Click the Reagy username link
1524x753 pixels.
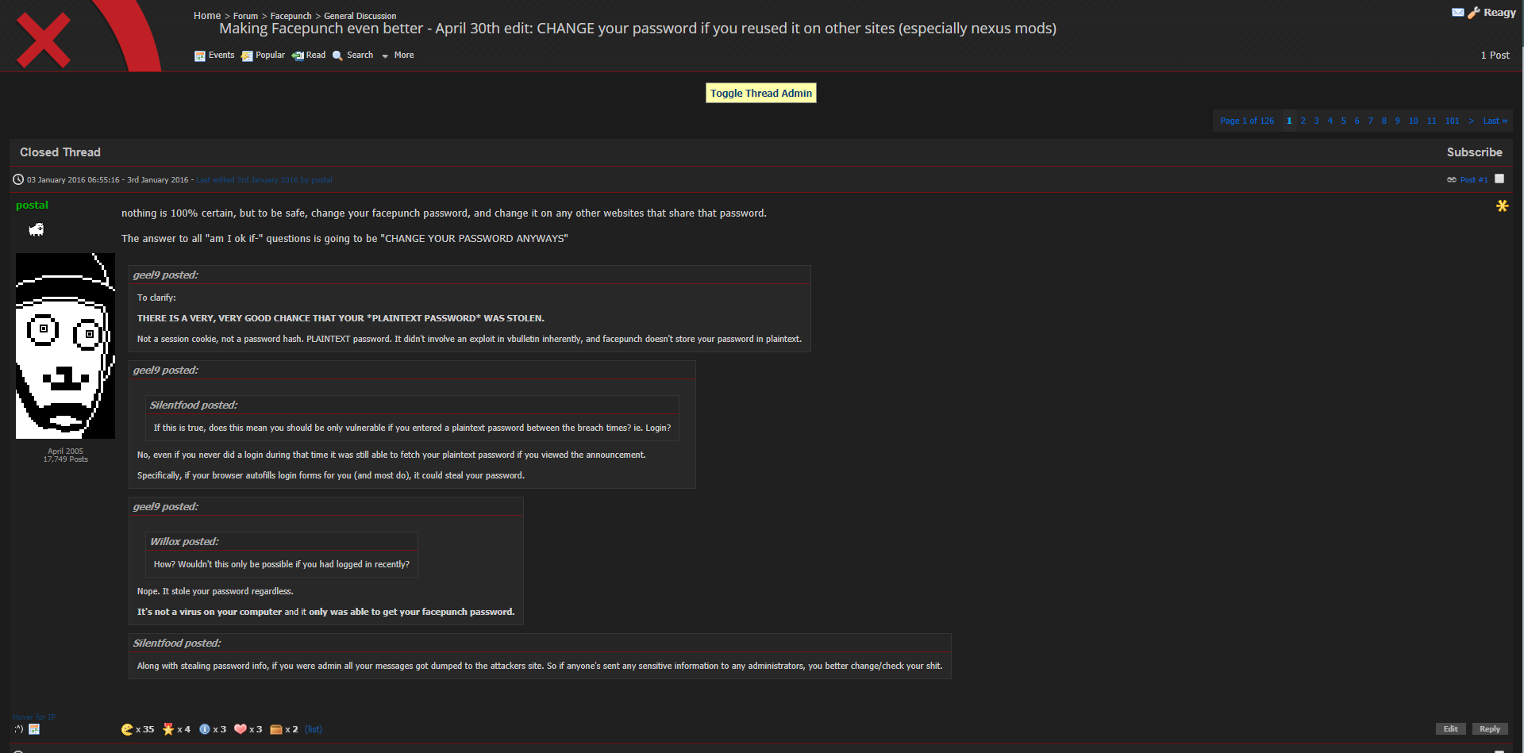coord(1499,13)
